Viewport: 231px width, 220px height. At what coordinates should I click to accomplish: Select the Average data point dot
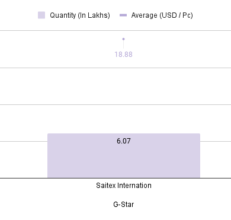pos(123,39)
